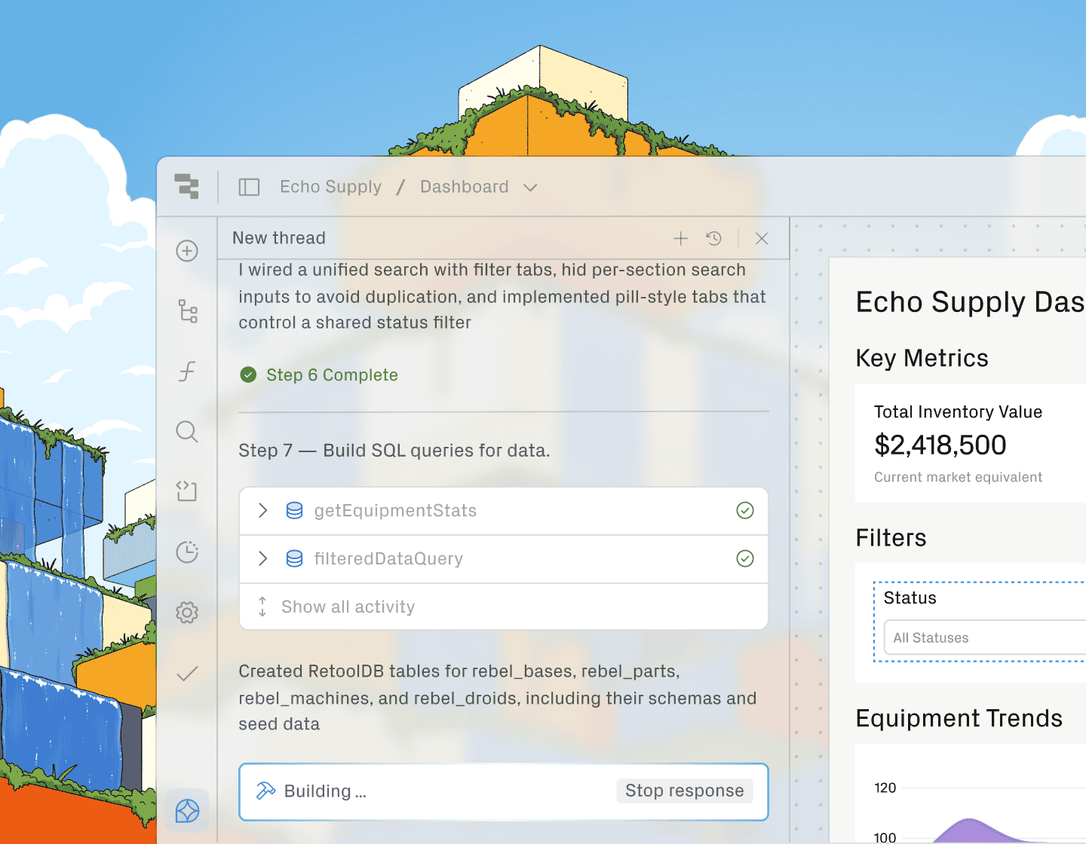1086x844 pixels.
Task: Select the checkmark icon in sidebar
Action: click(186, 673)
